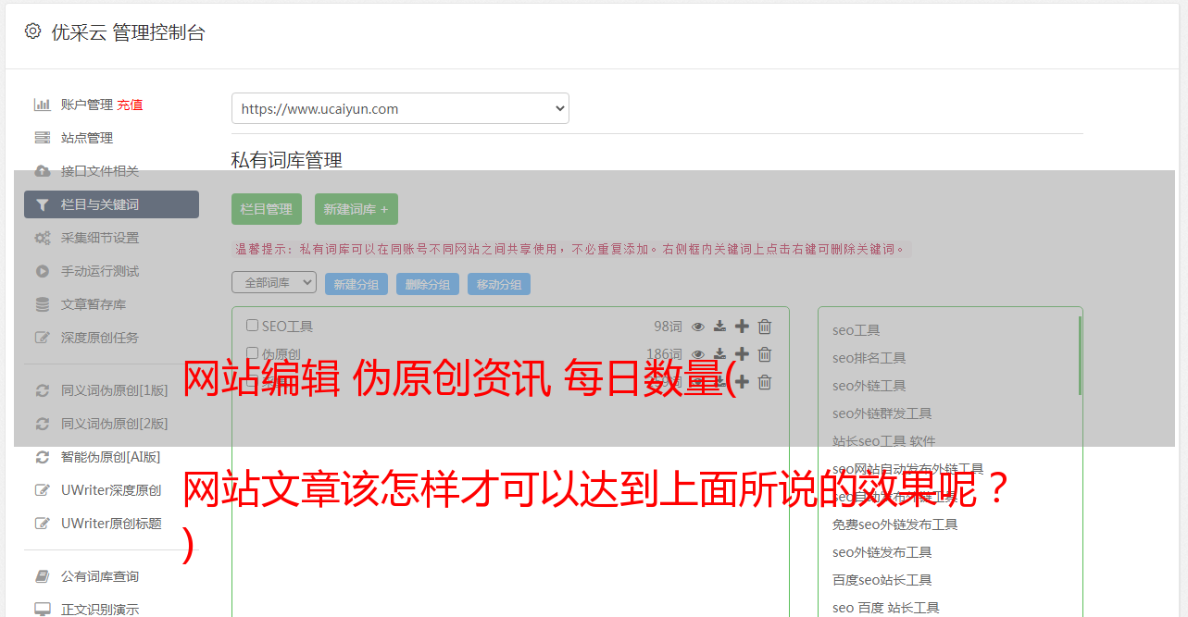The width and height of the screenshot is (1188, 617).
Task: Tick the 伪原创 checkbox
Action: [252, 353]
